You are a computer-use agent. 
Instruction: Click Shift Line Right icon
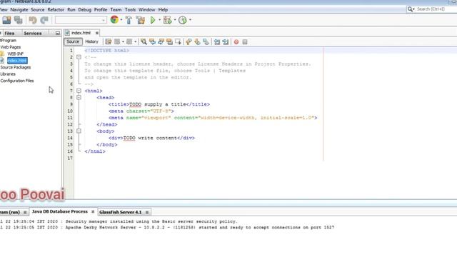[226, 41]
